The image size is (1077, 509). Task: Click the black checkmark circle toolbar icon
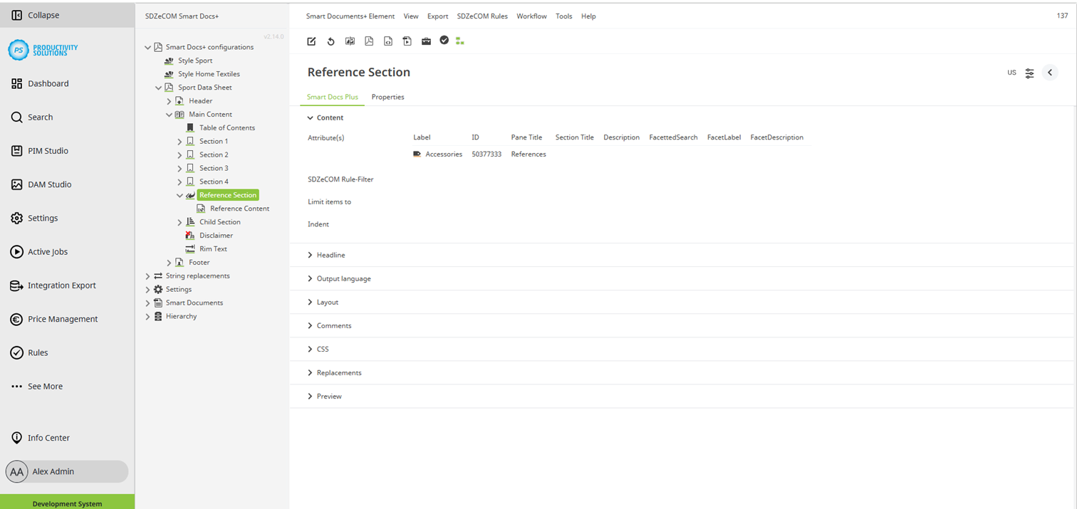point(444,41)
